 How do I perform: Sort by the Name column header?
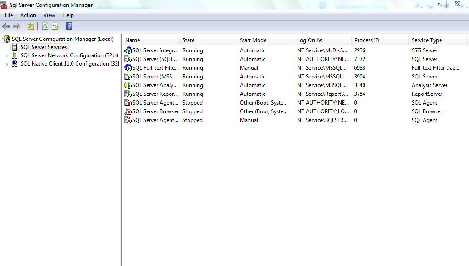(x=151, y=40)
